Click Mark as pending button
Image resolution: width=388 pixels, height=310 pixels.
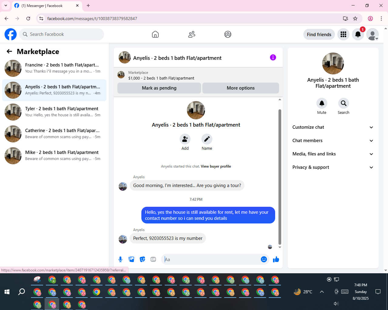pyautogui.click(x=159, y=88)
